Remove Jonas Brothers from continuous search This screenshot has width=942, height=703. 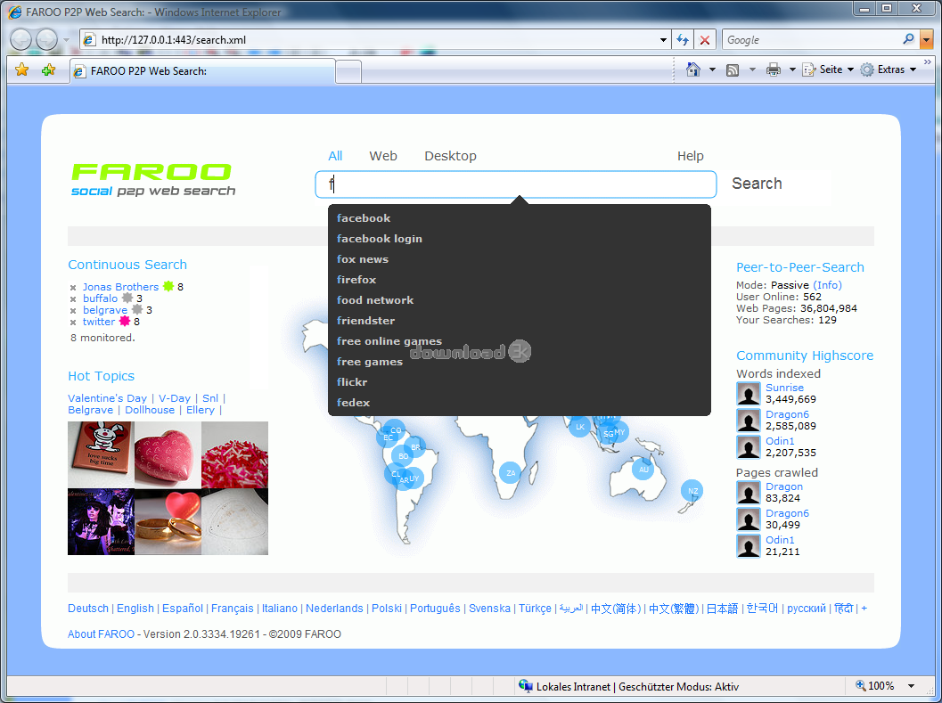coord(73,288)
